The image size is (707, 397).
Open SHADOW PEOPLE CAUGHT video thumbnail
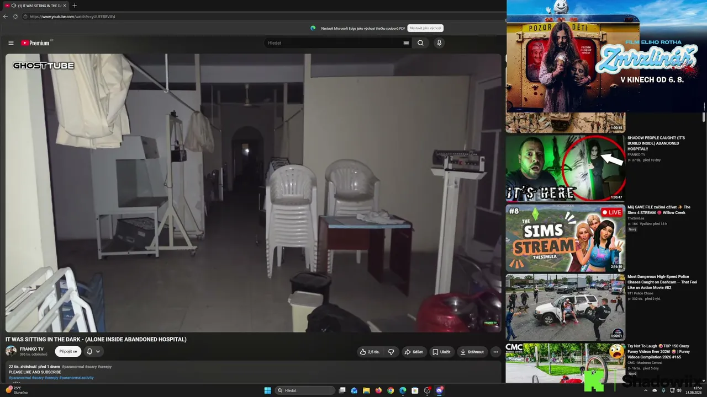pos(566,168)
